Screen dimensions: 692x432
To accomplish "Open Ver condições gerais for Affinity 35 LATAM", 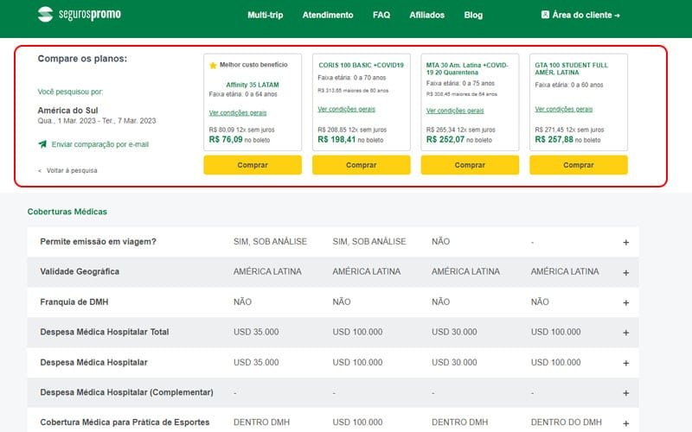I will click(x=237, y=113).
